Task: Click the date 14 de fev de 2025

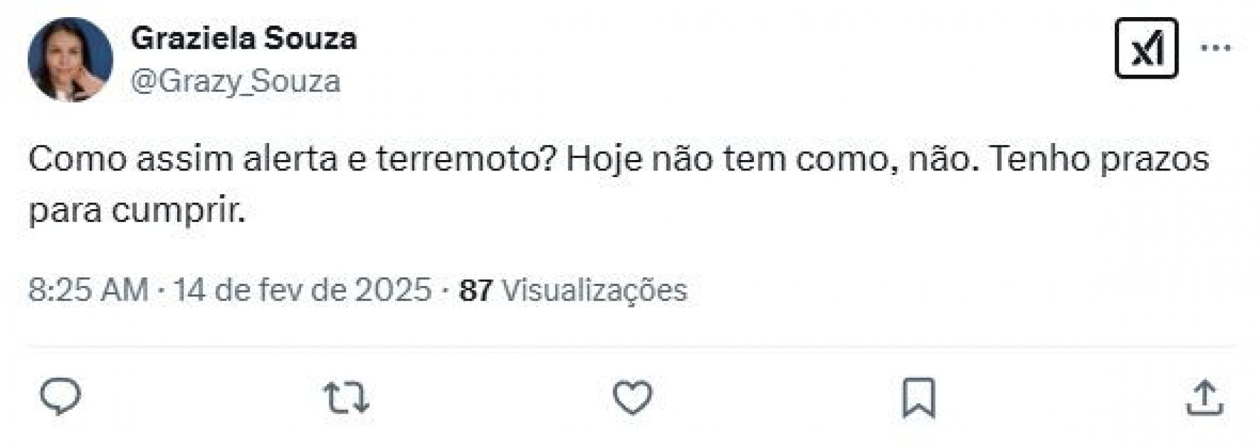Action: coord(303,290)
